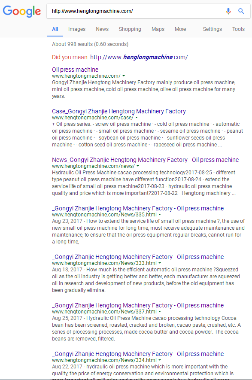Expand arrow next to www.hengtongmachine.com/ URL
The width and height of the screenshot is (252, 380).
pos(124,76)
